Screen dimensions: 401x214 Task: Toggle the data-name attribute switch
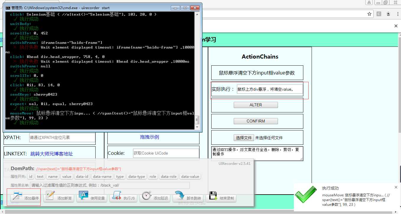102,177
